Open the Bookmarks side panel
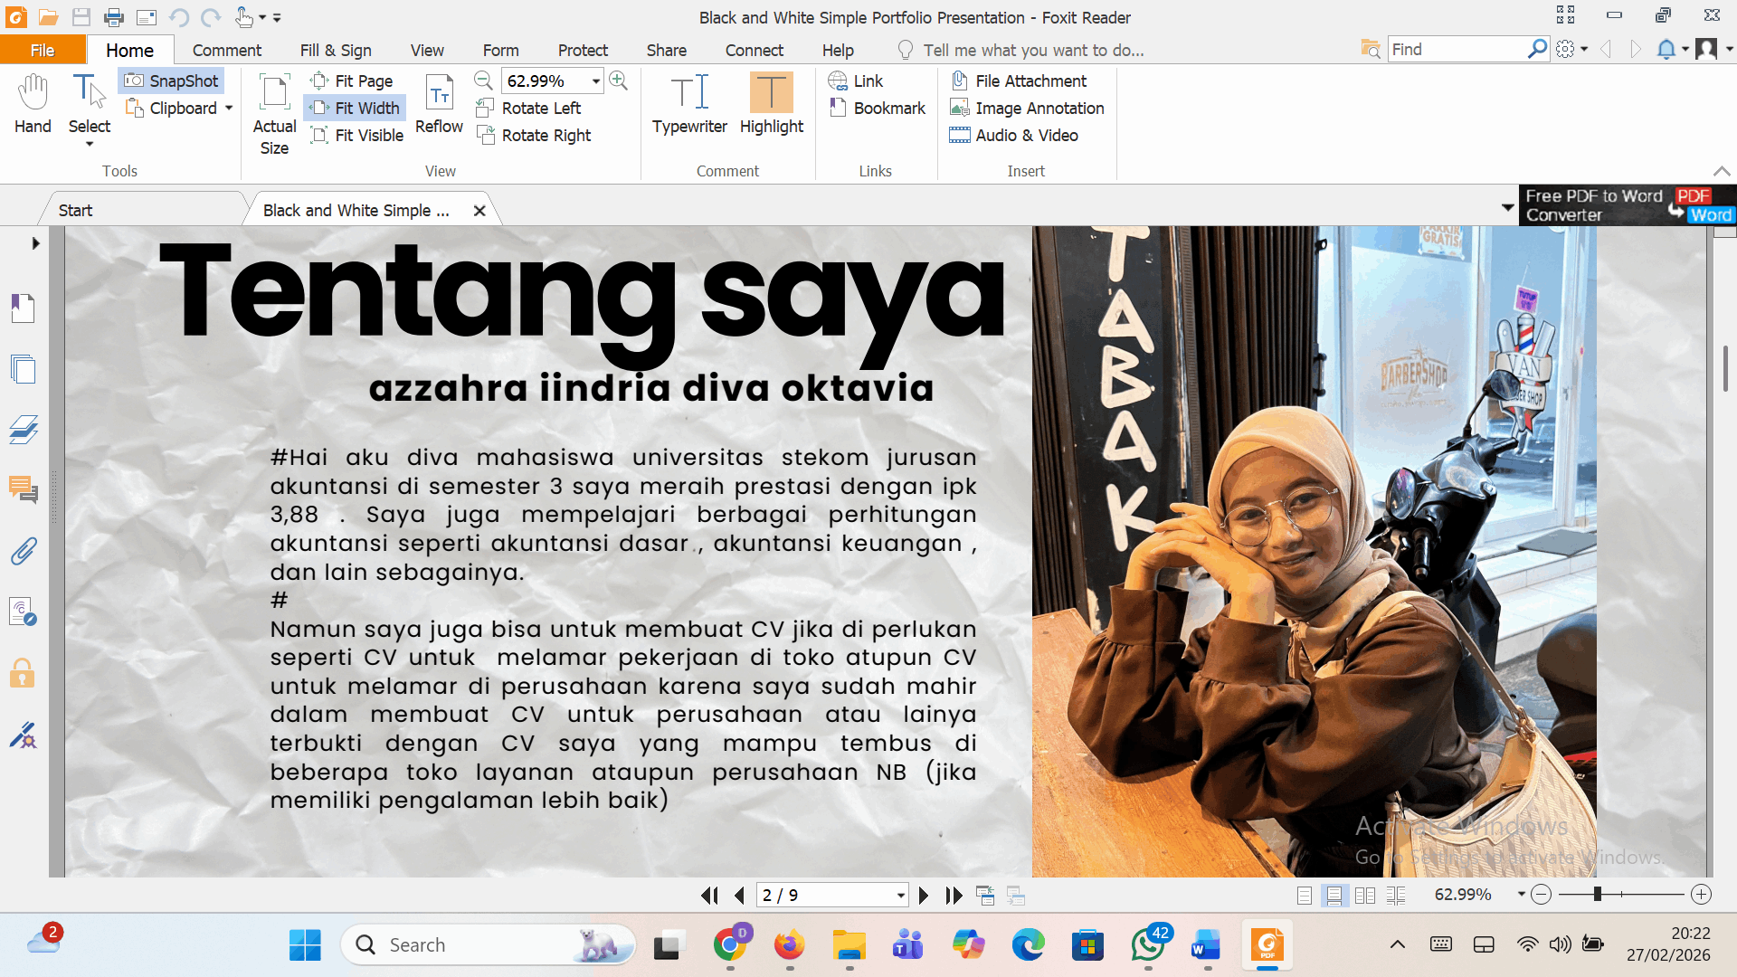Screen dimensions: 1737x977 coord(24,308)
